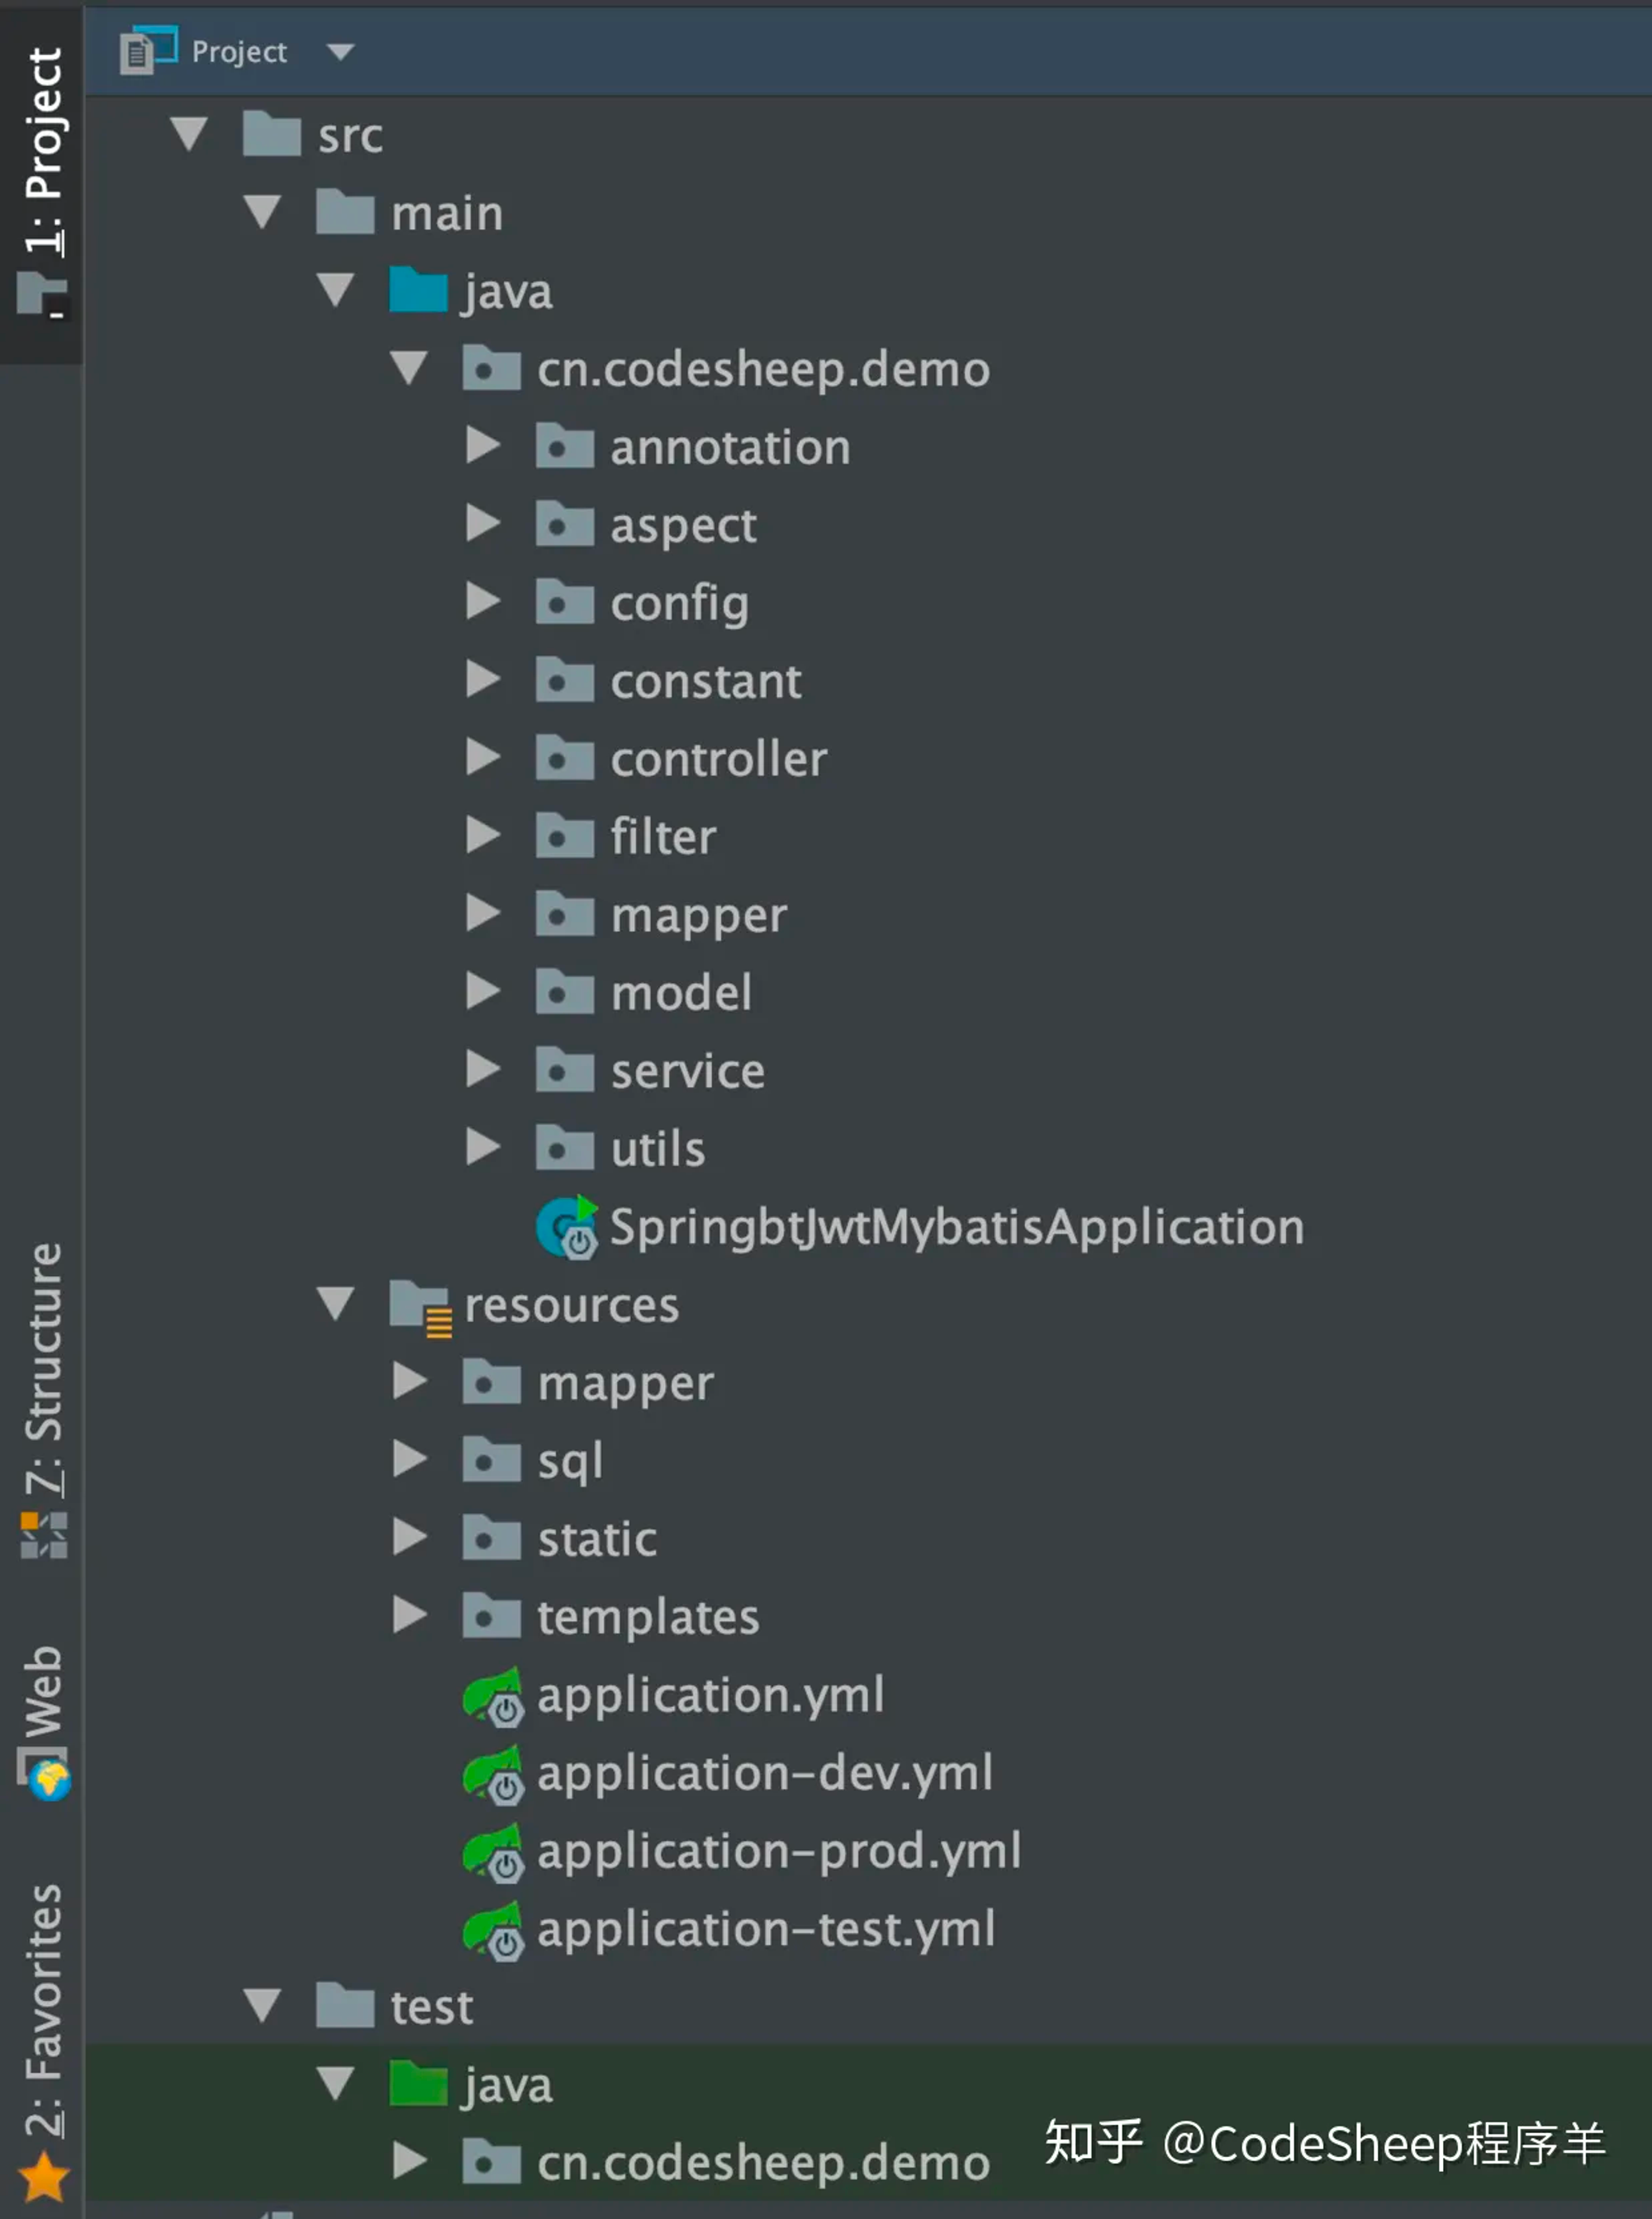Click the templates folder icon
Screen dimensions: 1652x2219
pyautogui.click(x=491, y=1616)
